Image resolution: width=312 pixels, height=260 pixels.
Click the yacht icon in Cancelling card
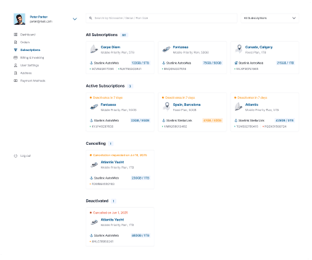point(94,165)
